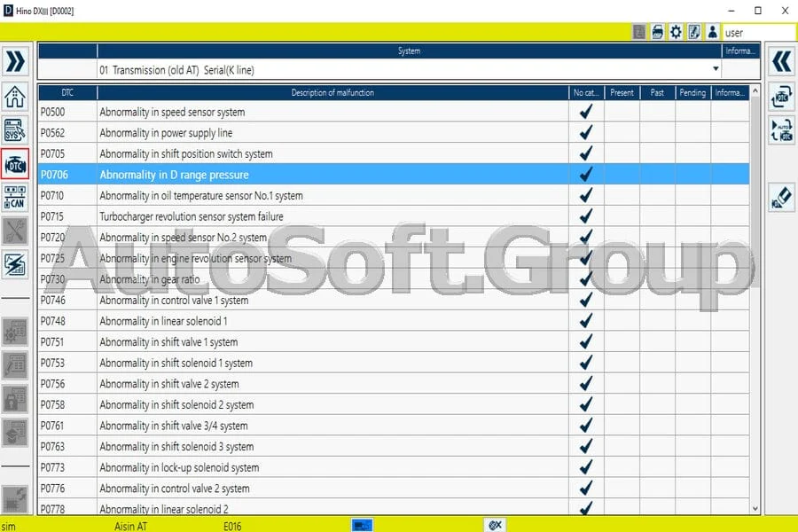
Task: Click the grayed padlock list icon
Action: point(15,399)
